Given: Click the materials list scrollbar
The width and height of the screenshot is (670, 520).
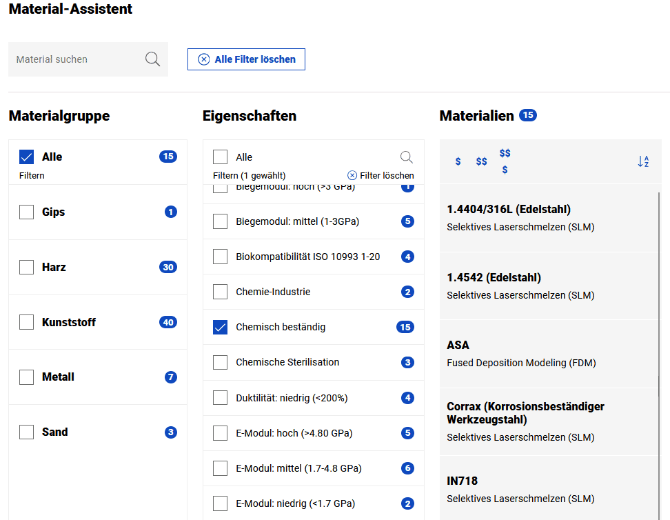Looking at the screenshot, I should [660, 355].
